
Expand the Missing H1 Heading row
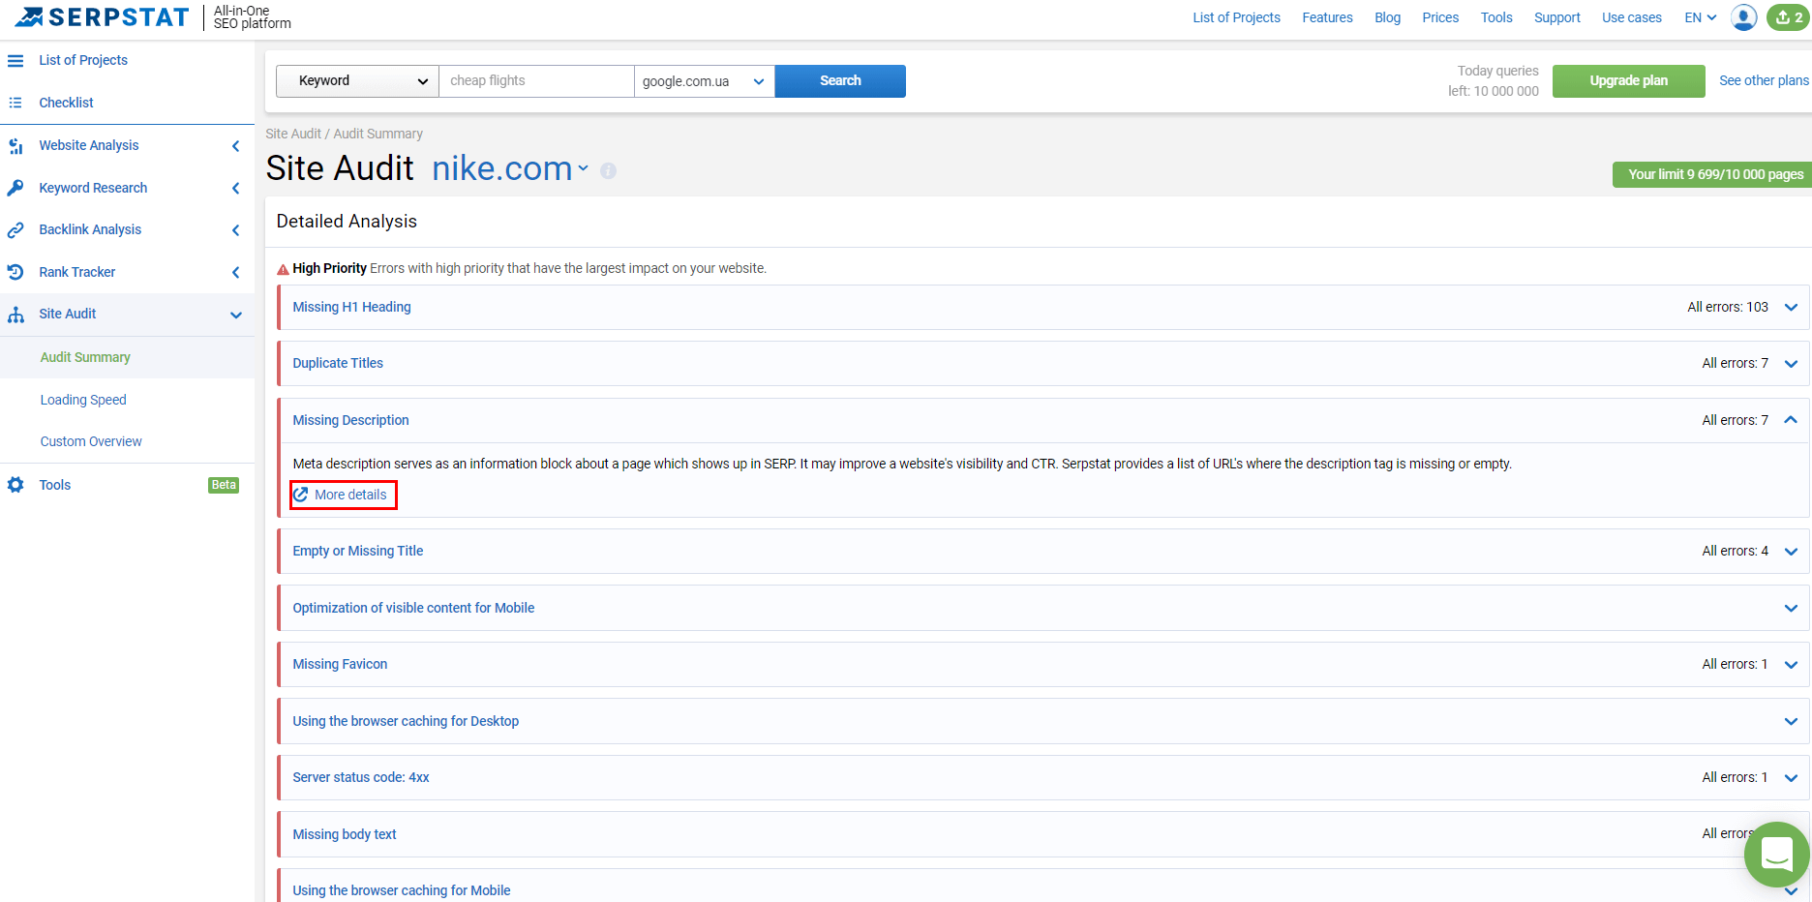click(1791, 308)
